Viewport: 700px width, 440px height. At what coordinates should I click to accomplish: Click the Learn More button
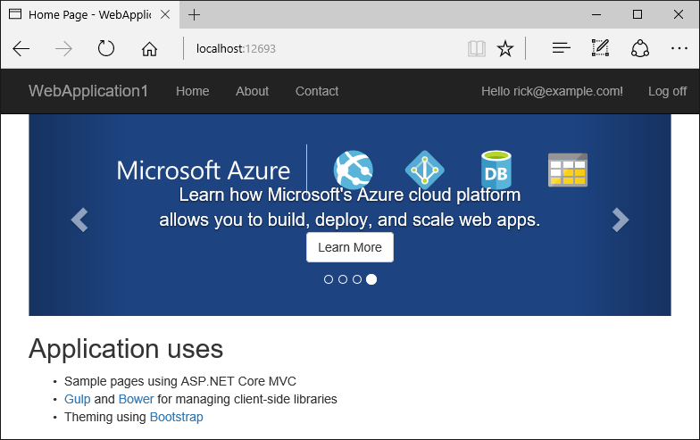click(350, 247)
